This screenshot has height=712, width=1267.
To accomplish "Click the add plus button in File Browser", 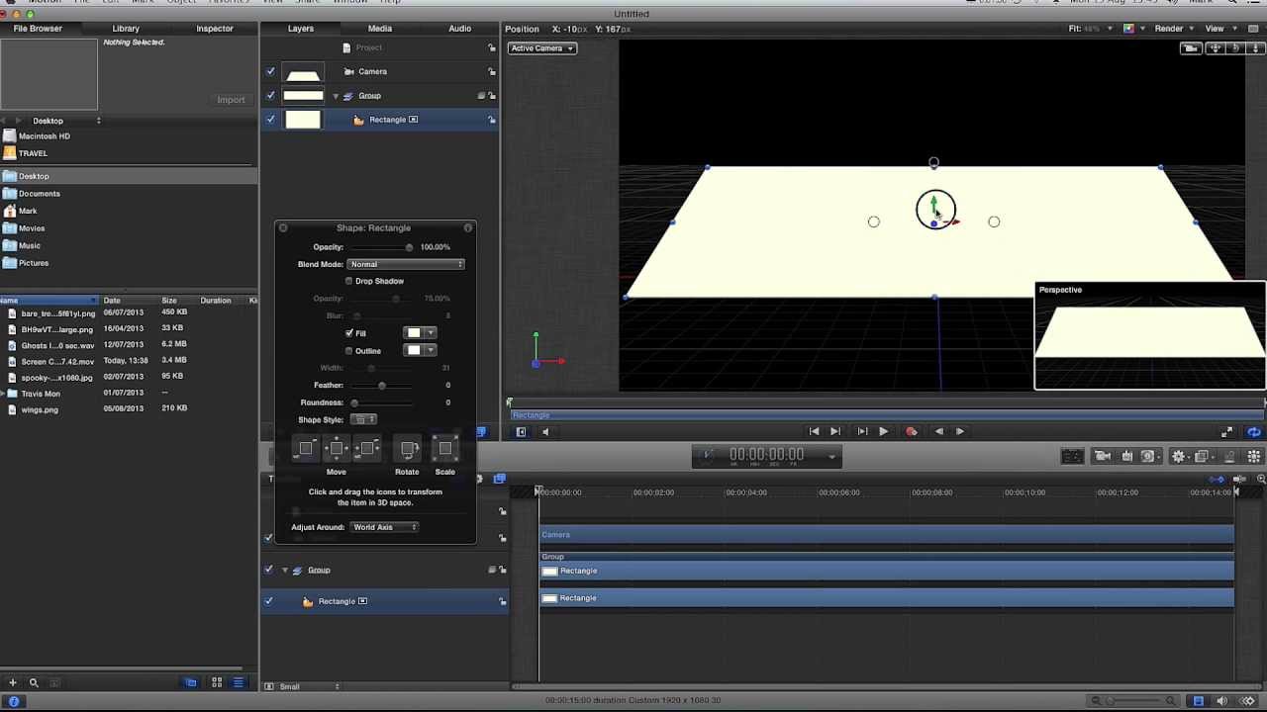I will pos(13,682).
